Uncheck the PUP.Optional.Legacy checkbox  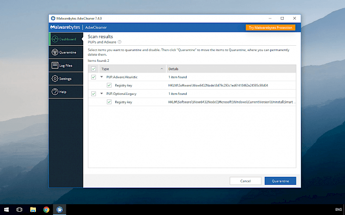pyautogui.click(x=94, y=94)
